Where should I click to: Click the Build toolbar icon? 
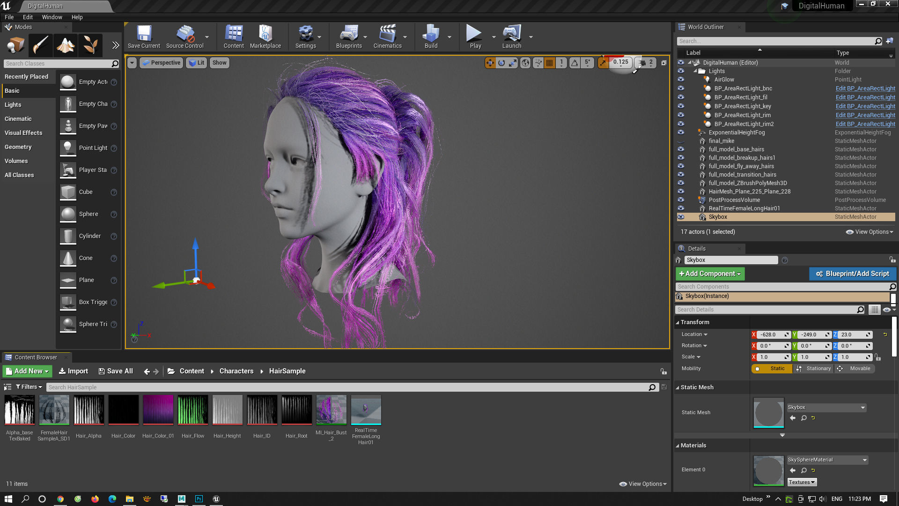[431, 37]
